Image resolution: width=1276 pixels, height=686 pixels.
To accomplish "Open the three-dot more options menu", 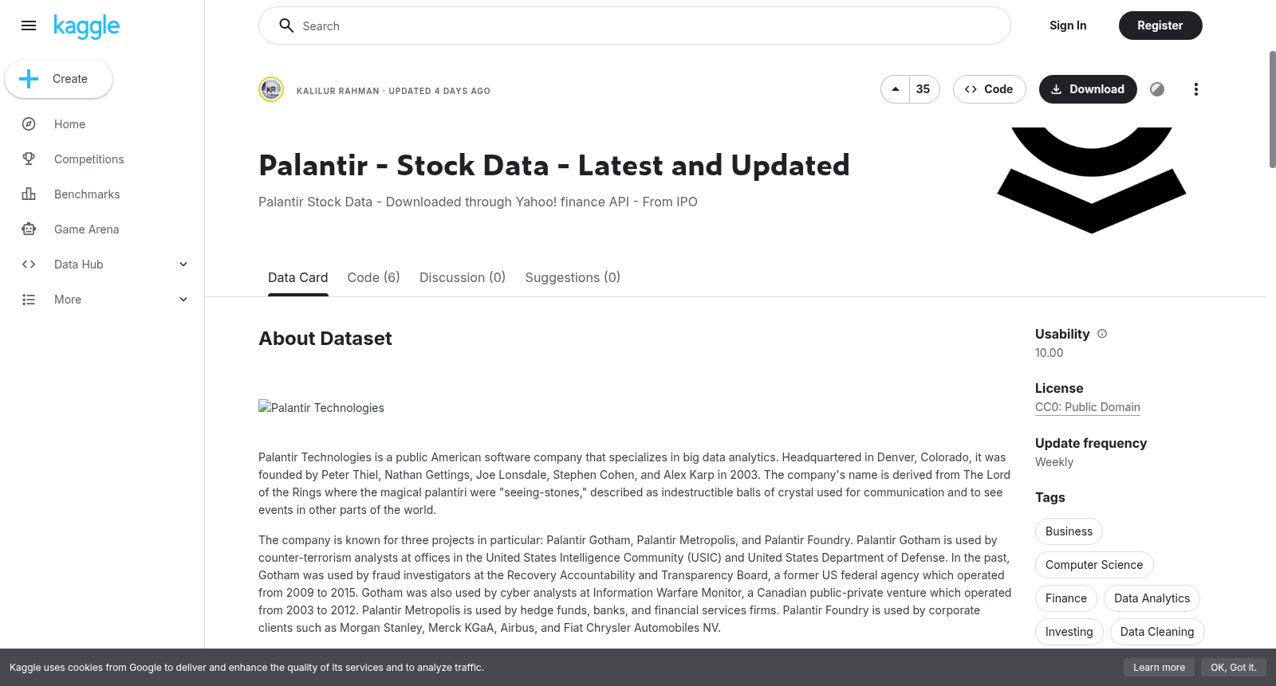I will (1195, 89).
